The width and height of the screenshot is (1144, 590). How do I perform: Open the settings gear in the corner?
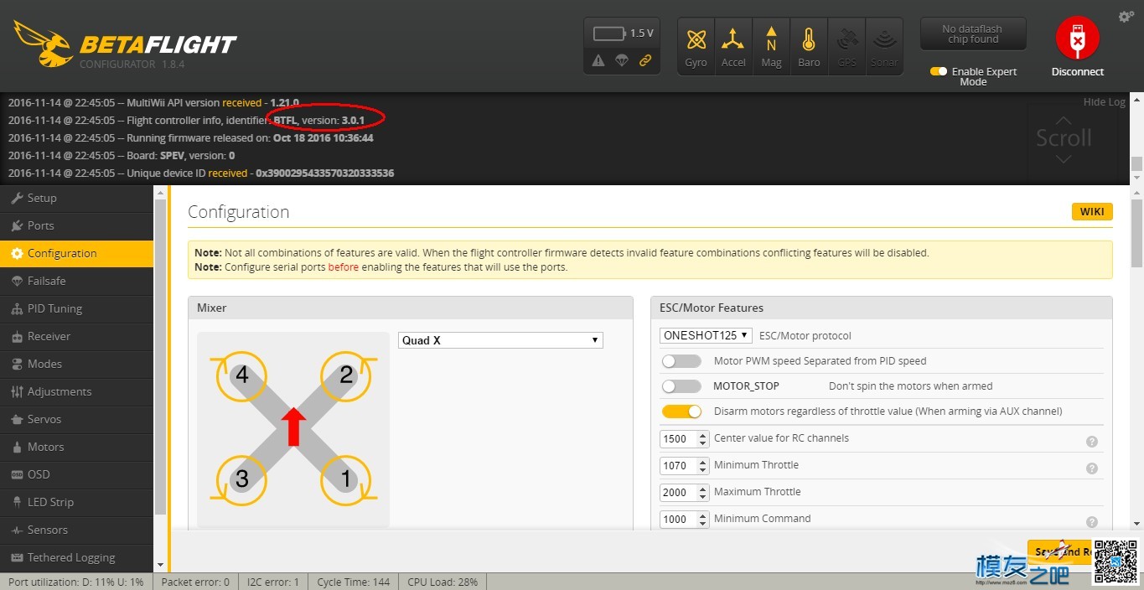coord(1126,17)
